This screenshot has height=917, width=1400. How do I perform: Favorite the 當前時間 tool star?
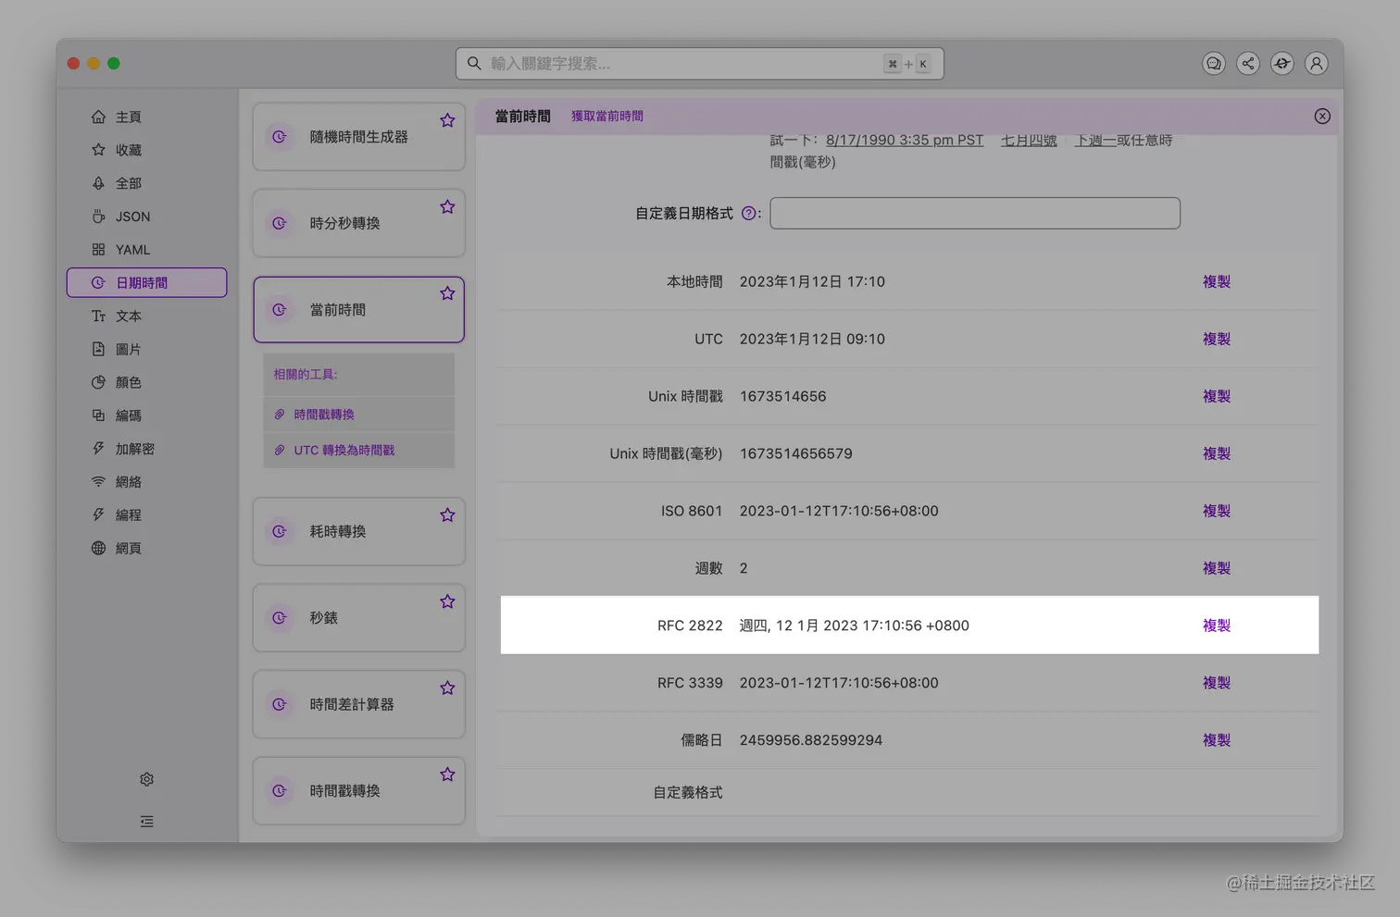447,293
